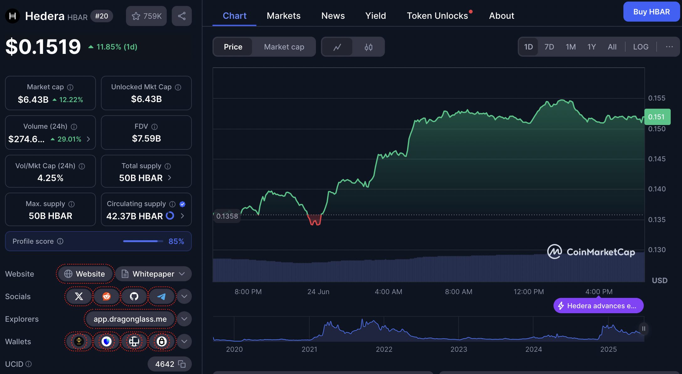Set chart range to 7D
This screenshot has width=682, height=374.
pyautogui.click(x=549, y=47)
